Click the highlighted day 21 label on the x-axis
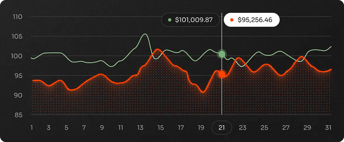Viewport: 344px width, 142px height. click(x=222, y=127)
